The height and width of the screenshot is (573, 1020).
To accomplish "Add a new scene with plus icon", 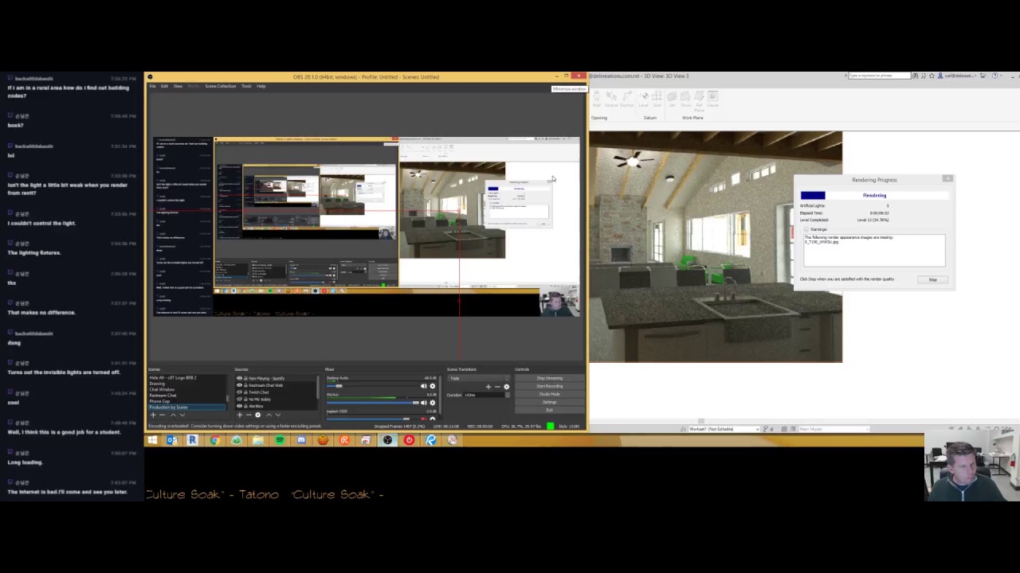I will (x=153, y=415).
